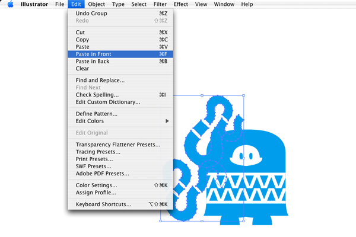Viewport: 356px width, 237px height.
Task: Choose SWF Presets...
Action: pos(120,166)
